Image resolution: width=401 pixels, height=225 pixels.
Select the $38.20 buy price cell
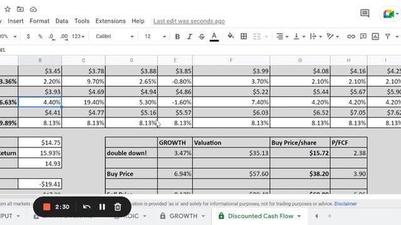click(x=300, y=174)
